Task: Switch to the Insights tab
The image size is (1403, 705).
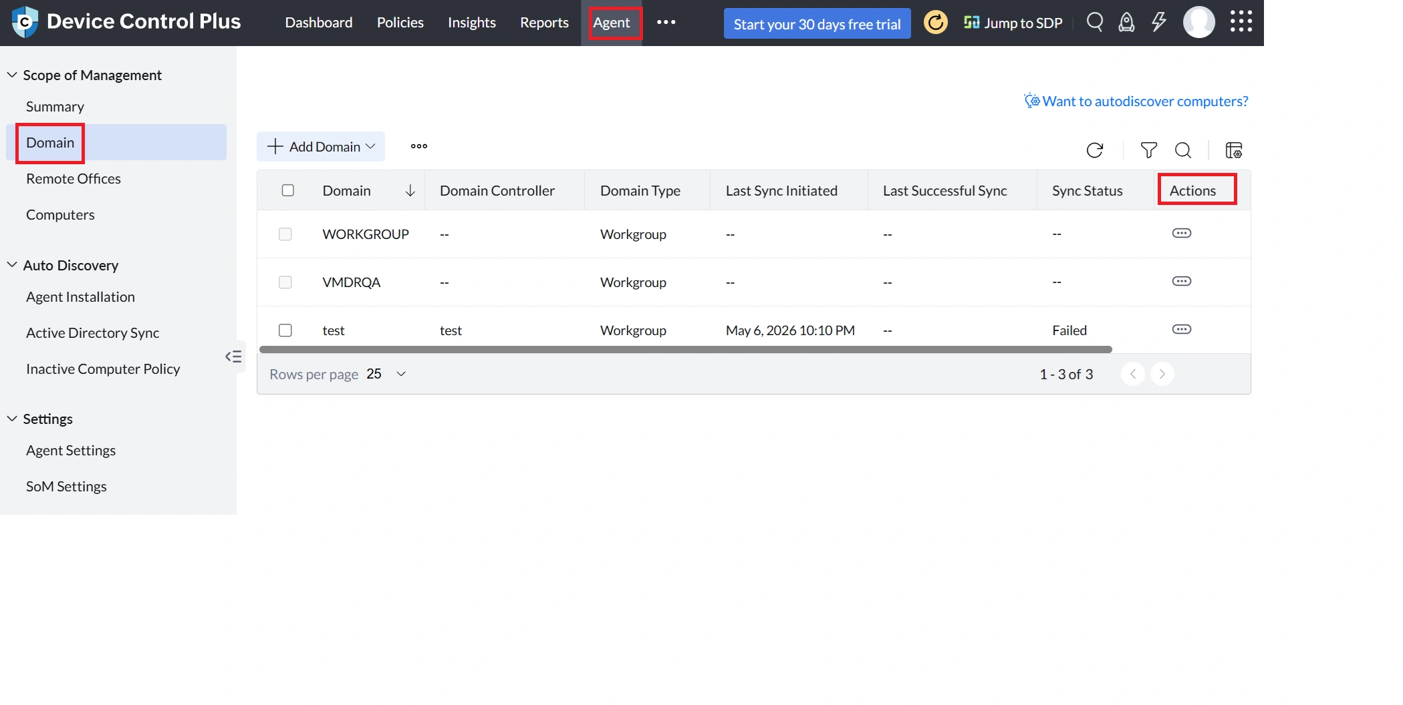Action: tap(472, 23)
